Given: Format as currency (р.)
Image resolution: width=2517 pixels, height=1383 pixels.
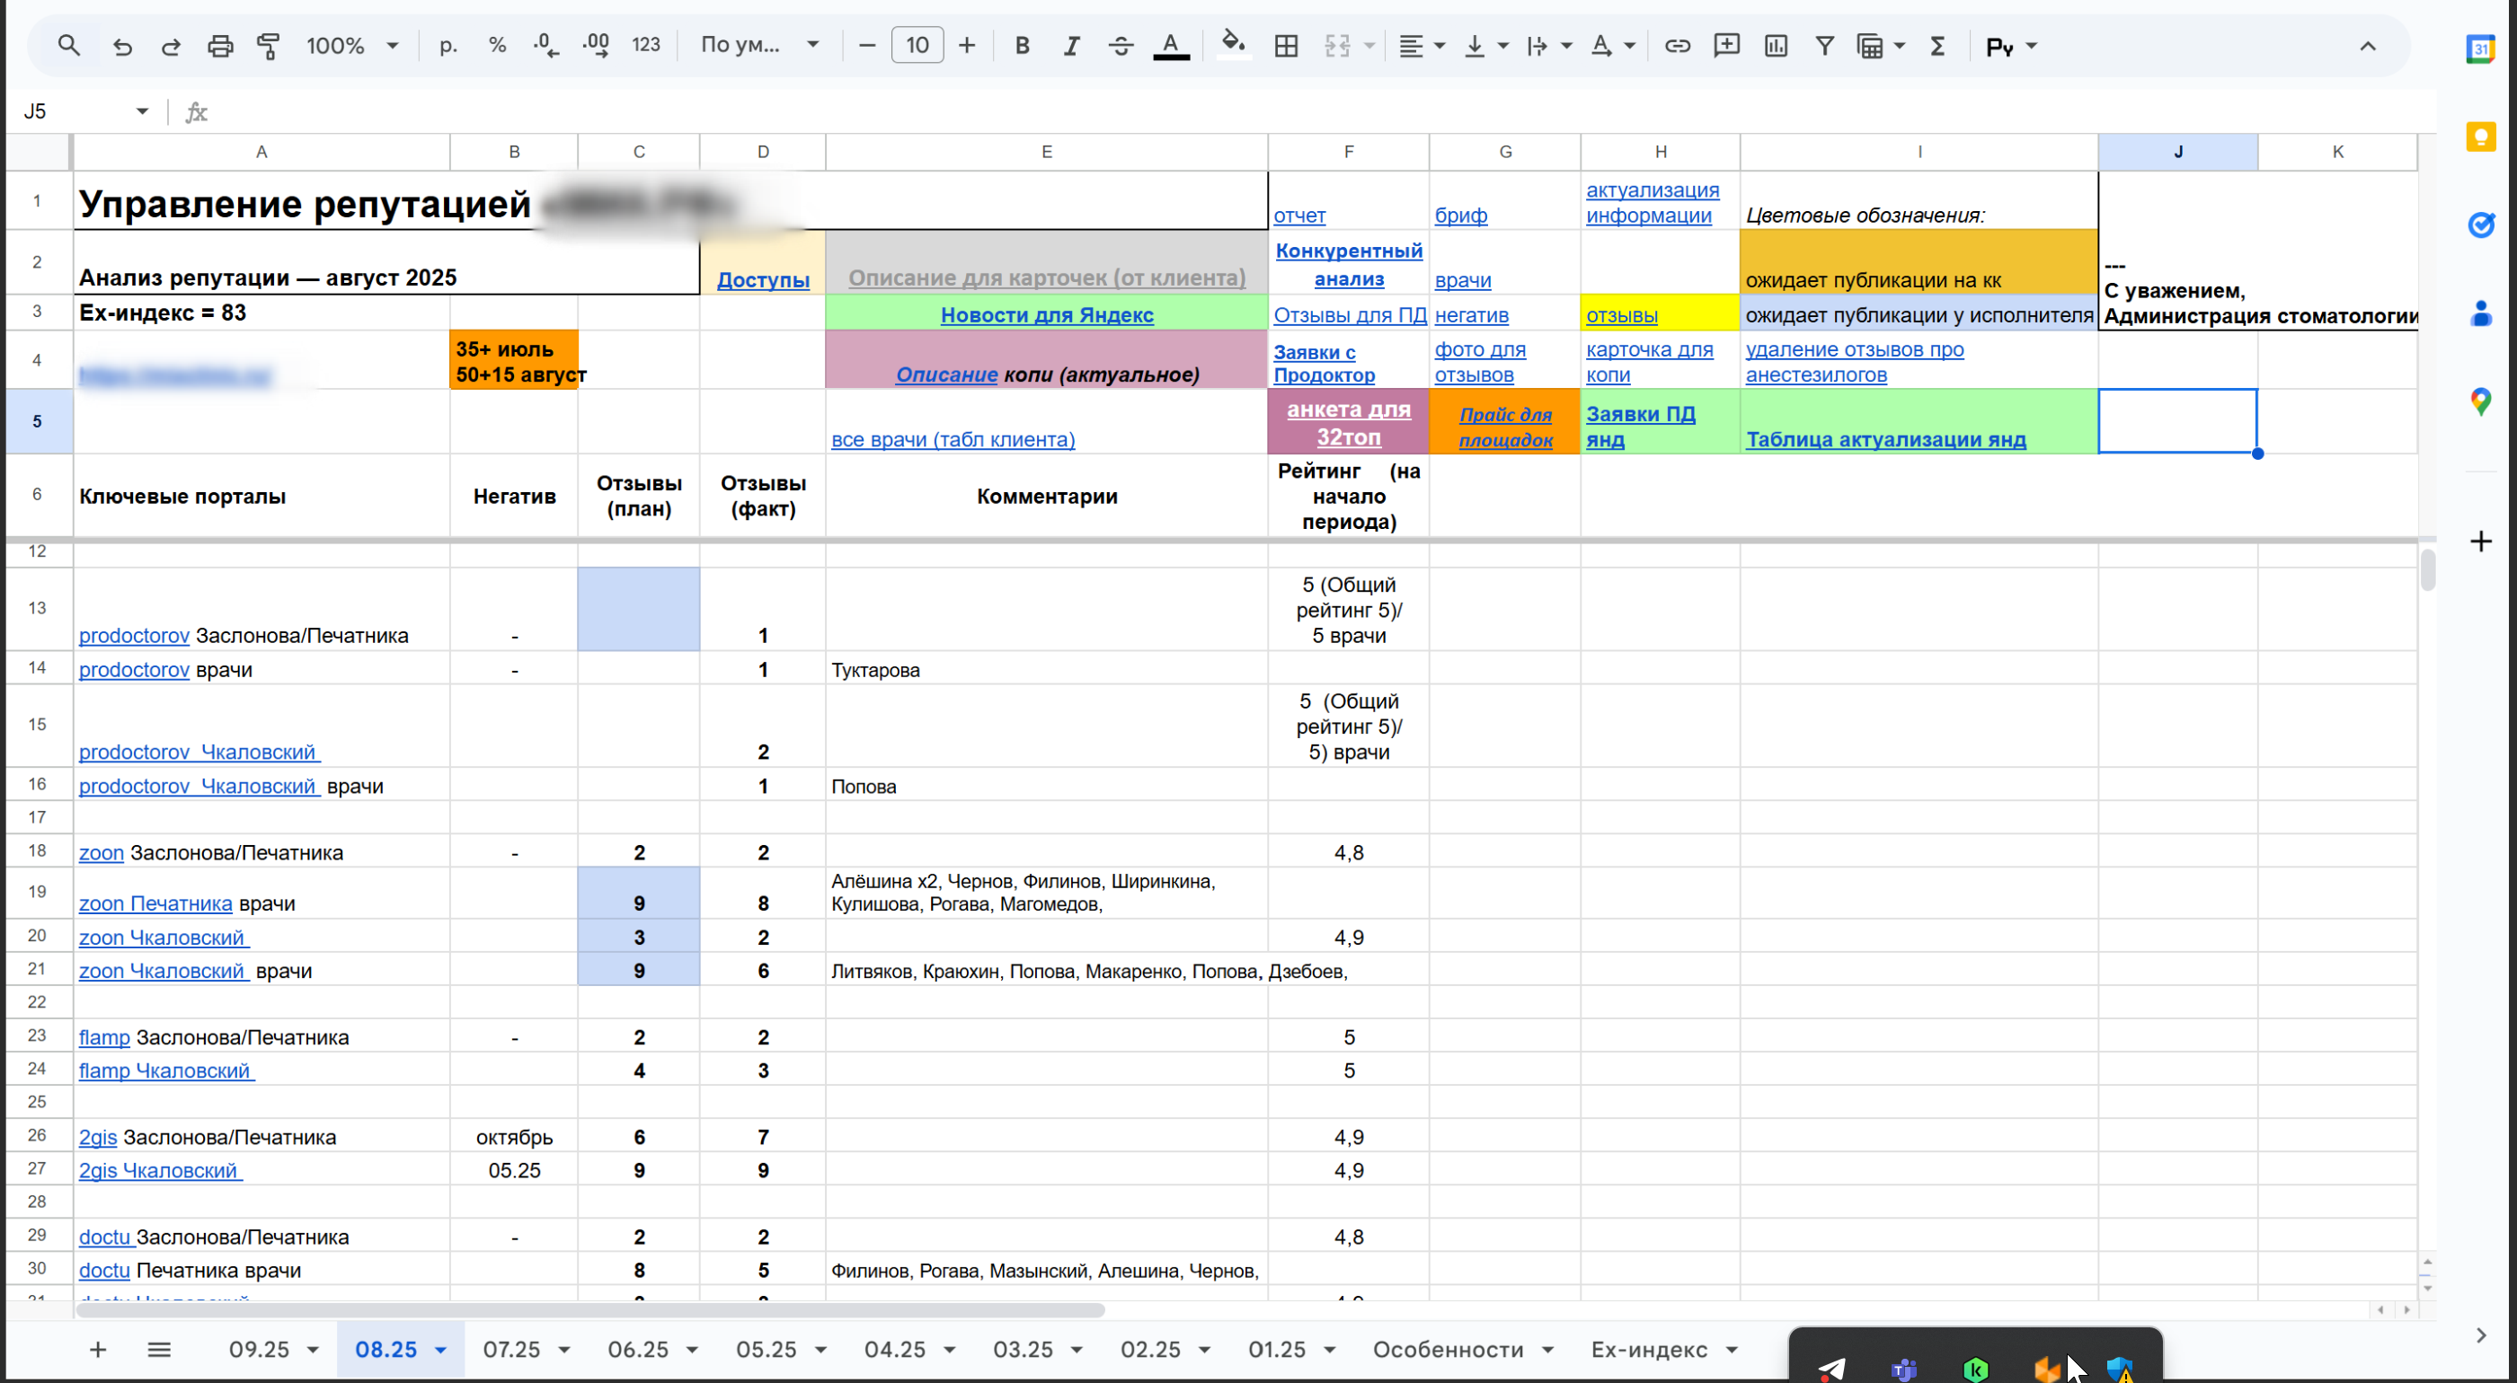Looking at the screenshot, I should pyautogui.click(x=448, y=45).
